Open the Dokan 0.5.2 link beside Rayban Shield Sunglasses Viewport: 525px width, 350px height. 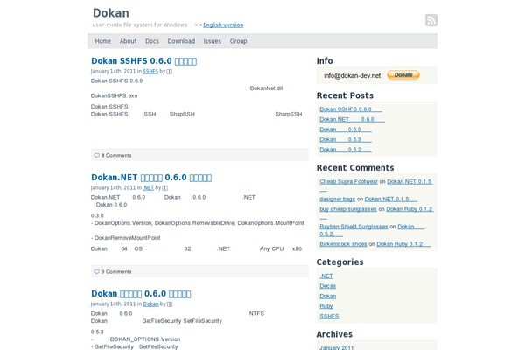pos(411,227)
